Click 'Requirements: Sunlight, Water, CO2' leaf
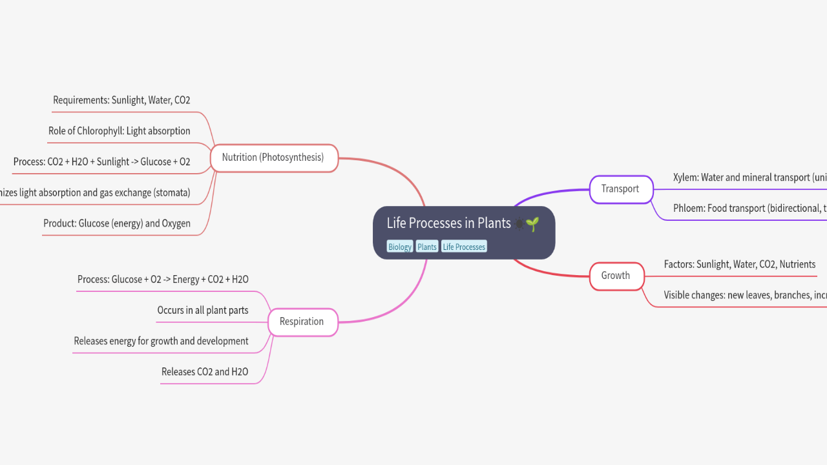Image resolution: width=827 pixels, height=465 pixels. click(x=121, y=100)
